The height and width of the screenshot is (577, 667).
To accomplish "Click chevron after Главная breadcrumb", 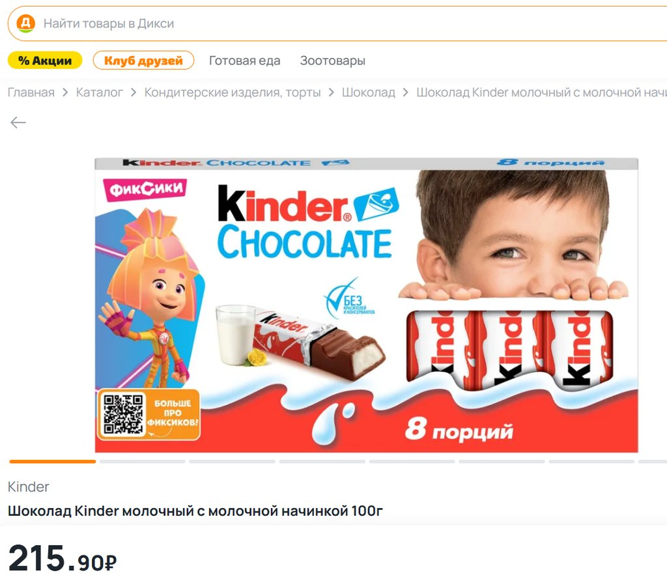I will 65,92.
